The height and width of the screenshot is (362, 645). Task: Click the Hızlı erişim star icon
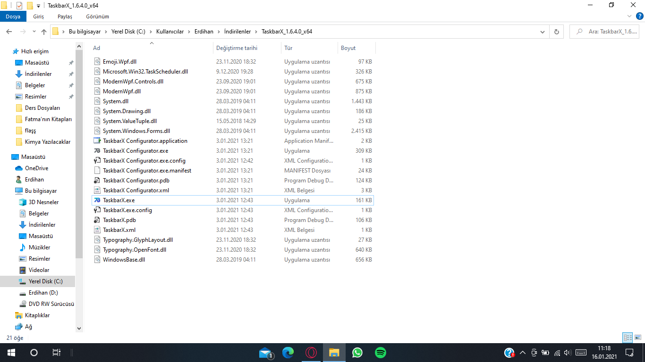(x=16, y=51)
